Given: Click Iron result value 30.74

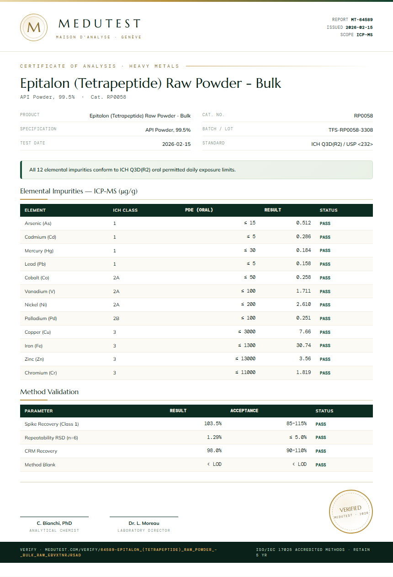Looking at the screenshot, I should 303,345.
